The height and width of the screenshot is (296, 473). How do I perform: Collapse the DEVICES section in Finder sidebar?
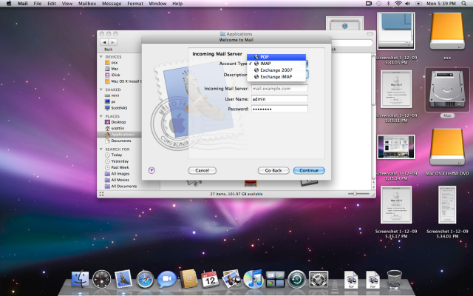tap(101, 56)
